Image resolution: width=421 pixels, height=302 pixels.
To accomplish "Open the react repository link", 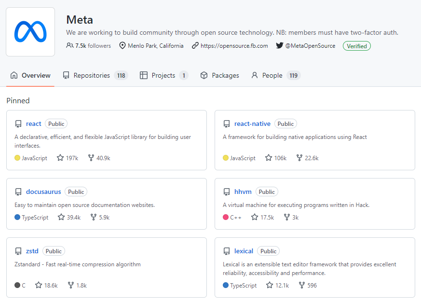I will (34, 124).
